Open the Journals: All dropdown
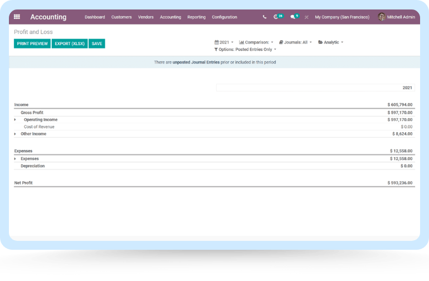This screenshot has width=429, height=281. coord(295,42)
